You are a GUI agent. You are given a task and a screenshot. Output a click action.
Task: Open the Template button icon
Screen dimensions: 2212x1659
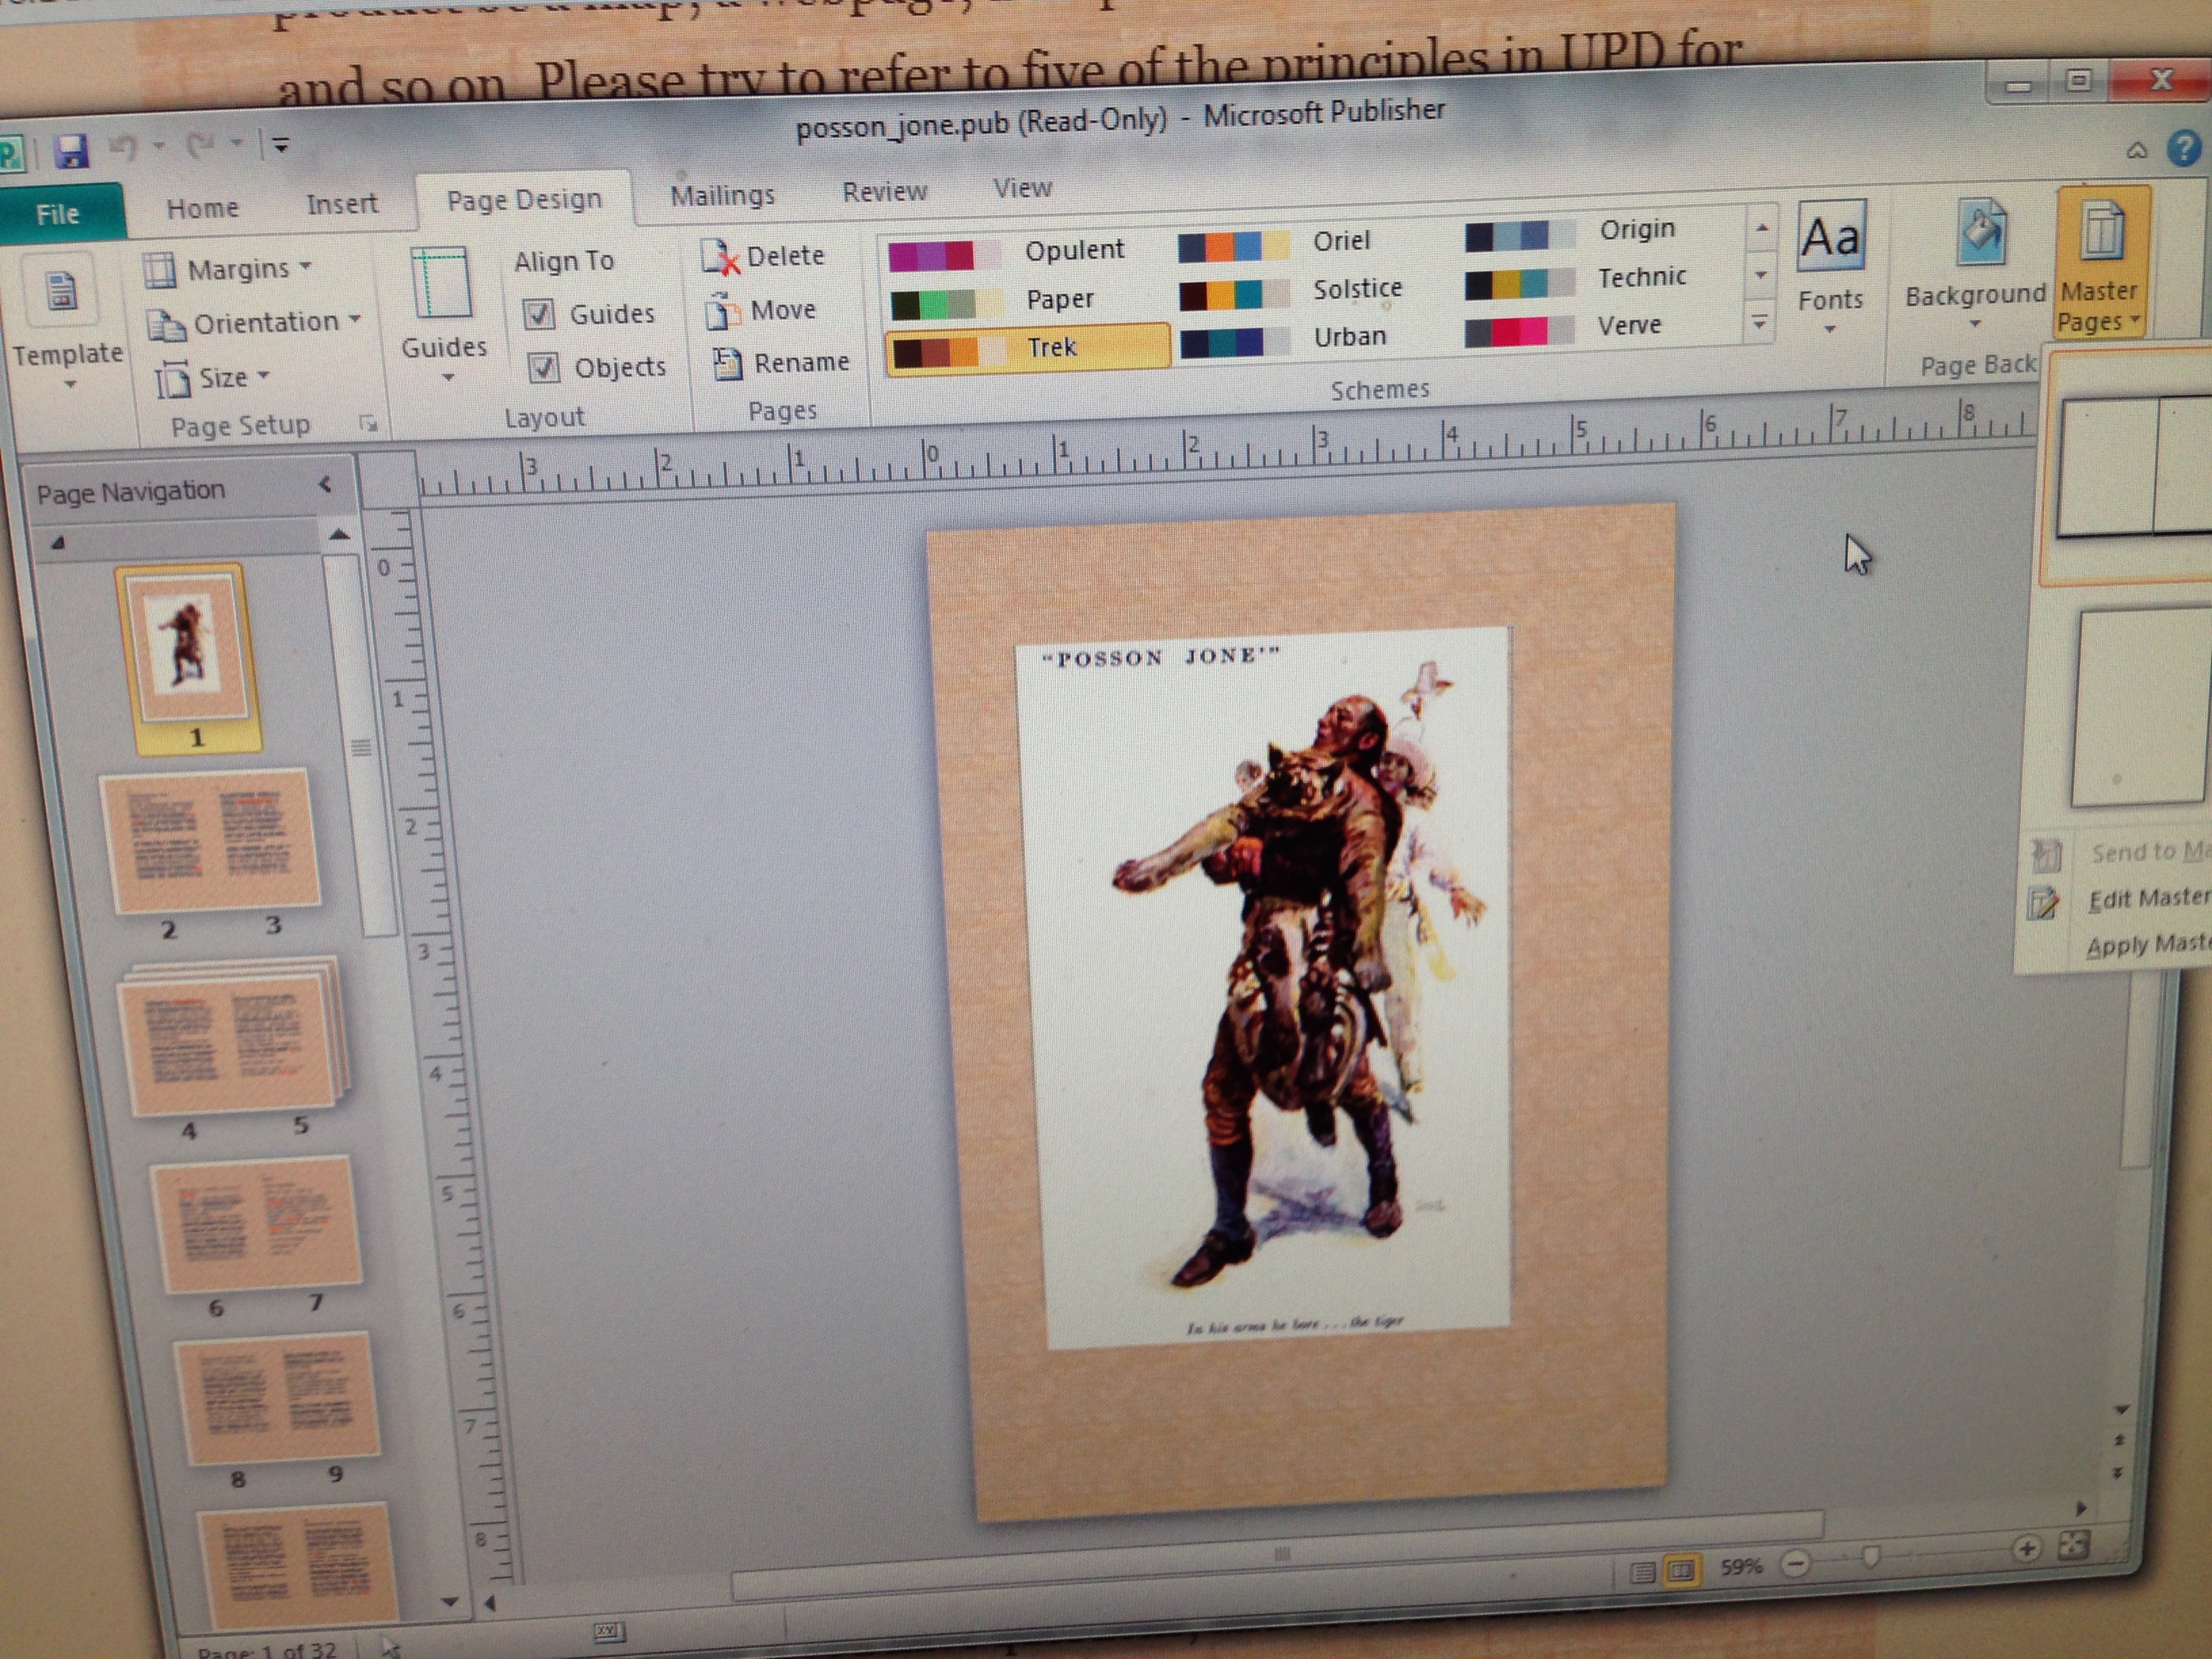tap(62, 290)
